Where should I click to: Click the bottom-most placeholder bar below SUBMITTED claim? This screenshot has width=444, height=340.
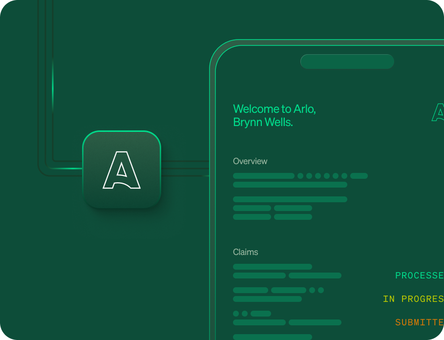point(272,337)
